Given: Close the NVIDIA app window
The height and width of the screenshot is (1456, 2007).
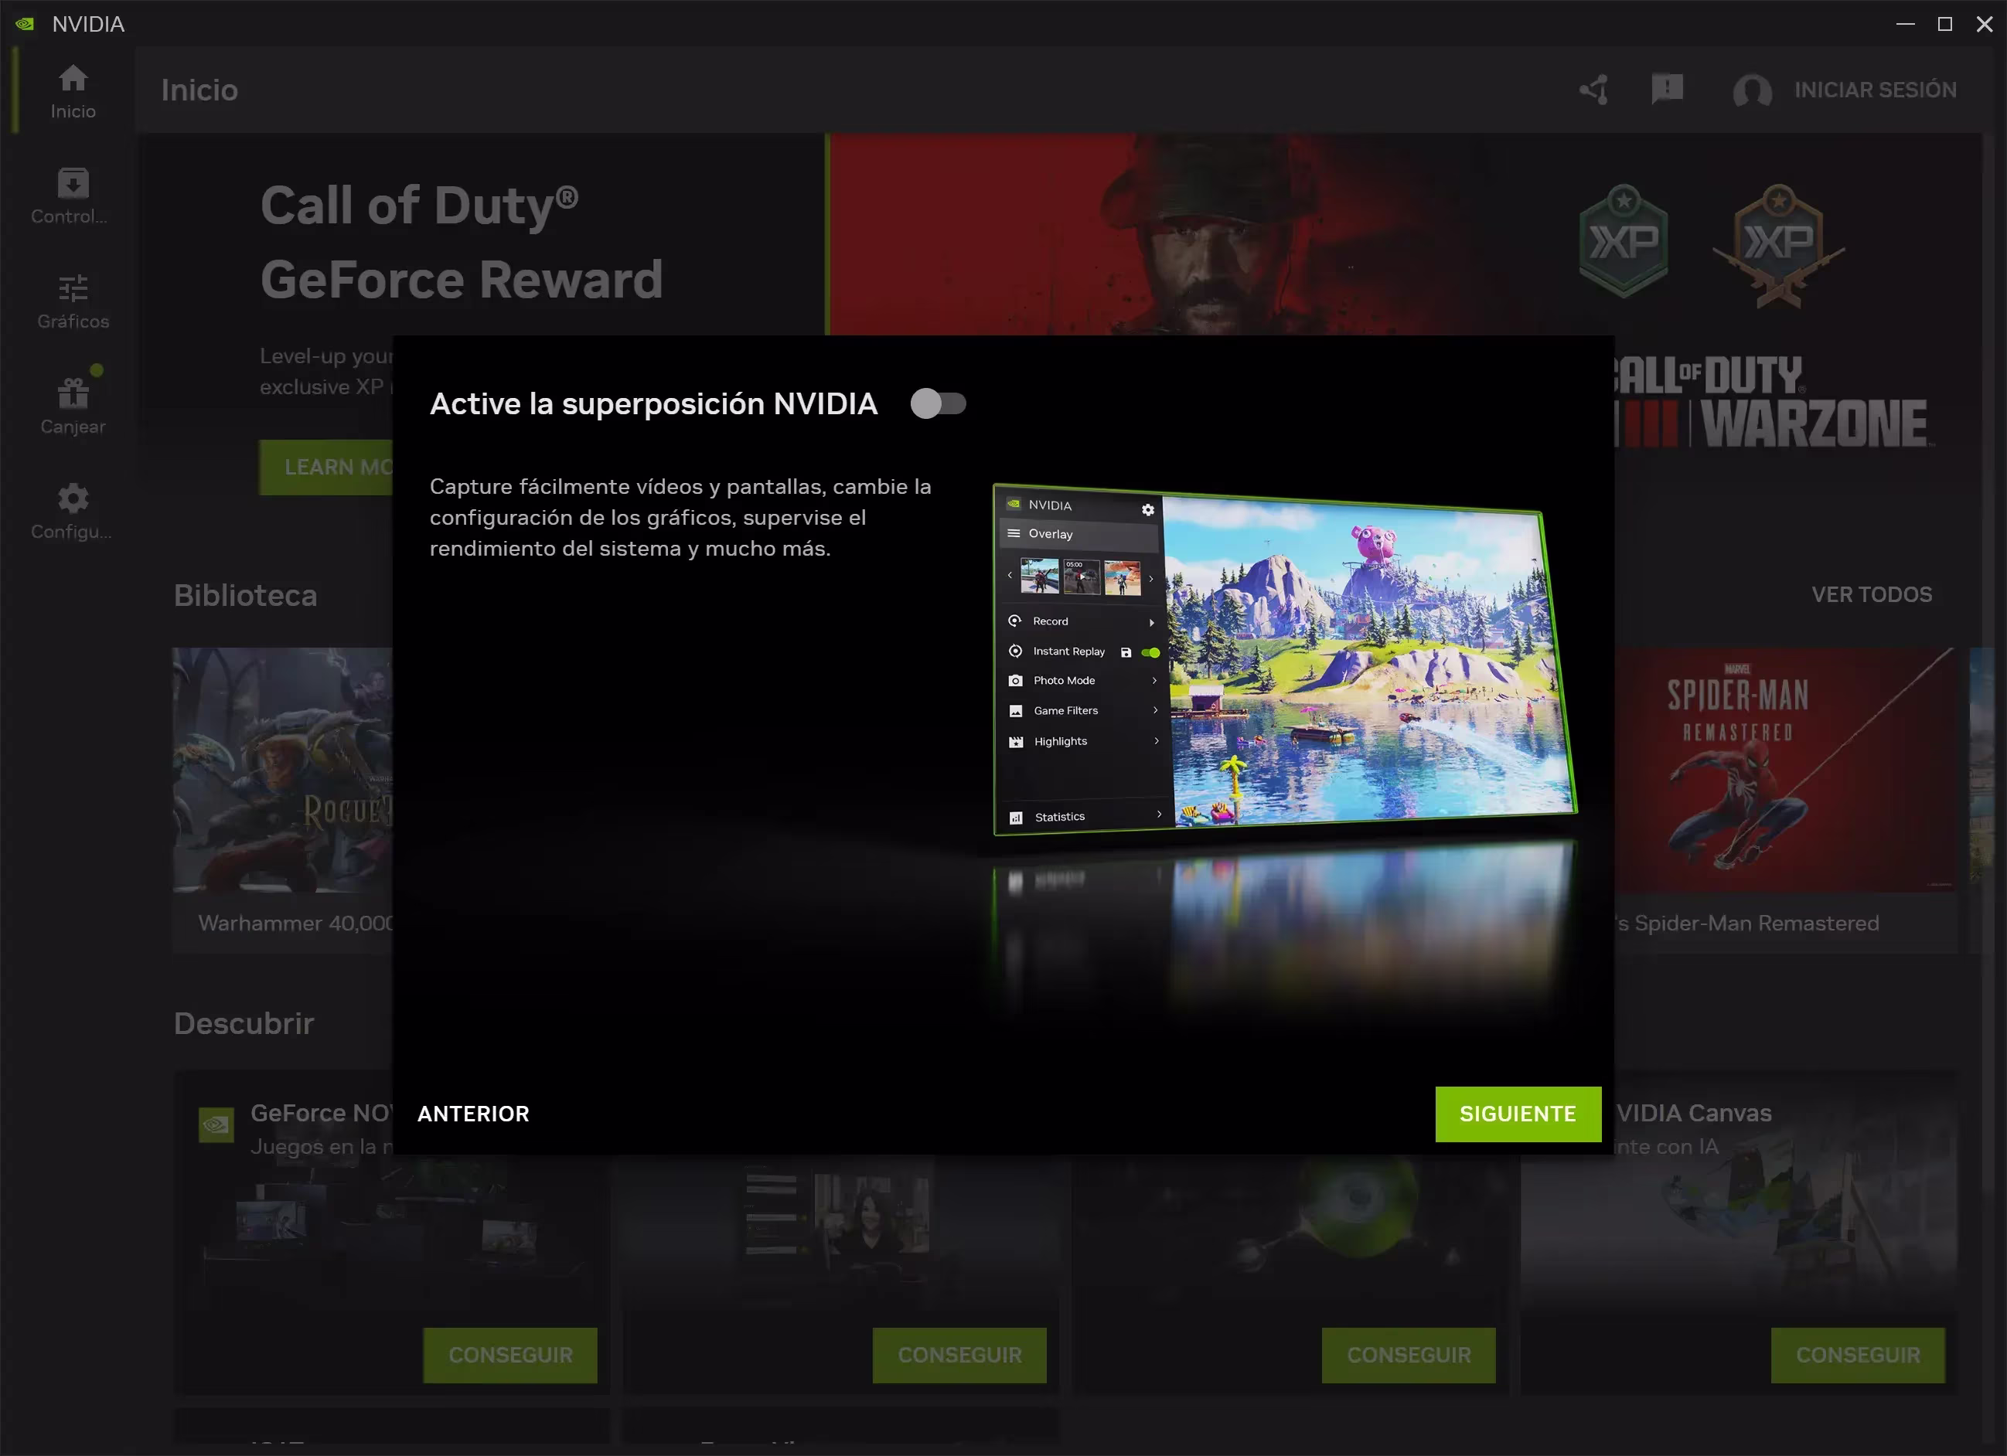Looking at the screenshot, I should coord(1984,24).
